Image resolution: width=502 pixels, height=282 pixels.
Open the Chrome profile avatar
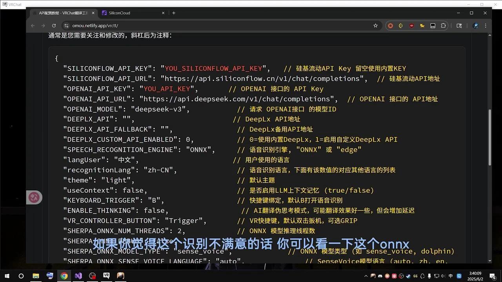(x=475, y=25)
